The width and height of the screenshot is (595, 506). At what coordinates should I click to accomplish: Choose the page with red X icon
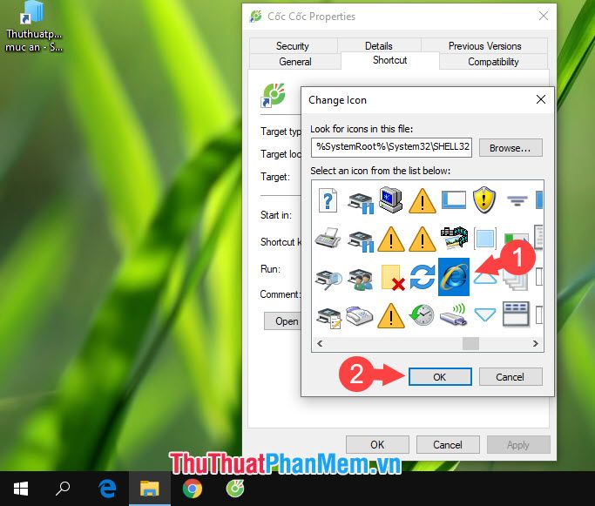point(392,278)
